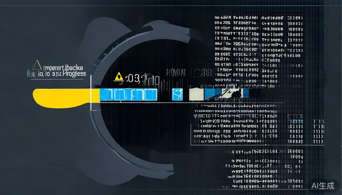
Task: Click the 'Imperert Ibecke' title text
Action: tap(63, 68)
